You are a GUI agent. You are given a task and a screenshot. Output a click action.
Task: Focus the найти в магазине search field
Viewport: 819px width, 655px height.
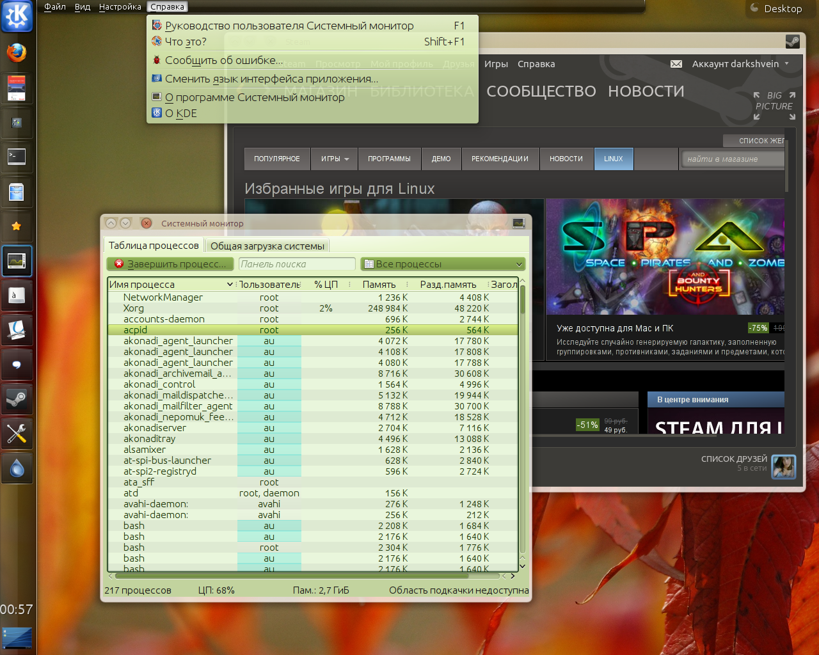coord(733,159)
